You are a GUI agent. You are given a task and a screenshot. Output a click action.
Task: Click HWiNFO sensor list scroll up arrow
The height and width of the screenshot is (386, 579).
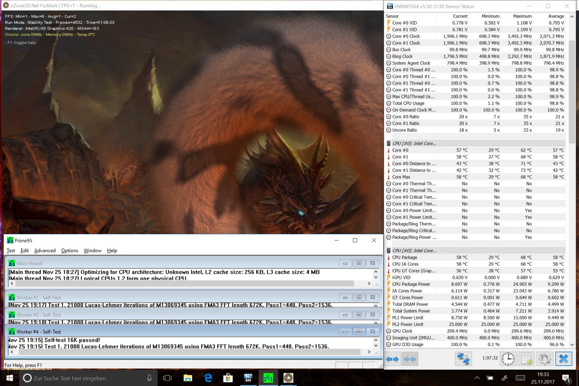[x=572, y=16]
